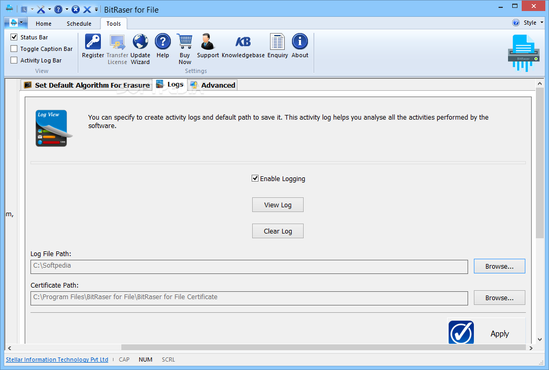This screenshot has width=549, height=370.
Task: Click the vertical scrollbar thumb
Action: point(540,163)
